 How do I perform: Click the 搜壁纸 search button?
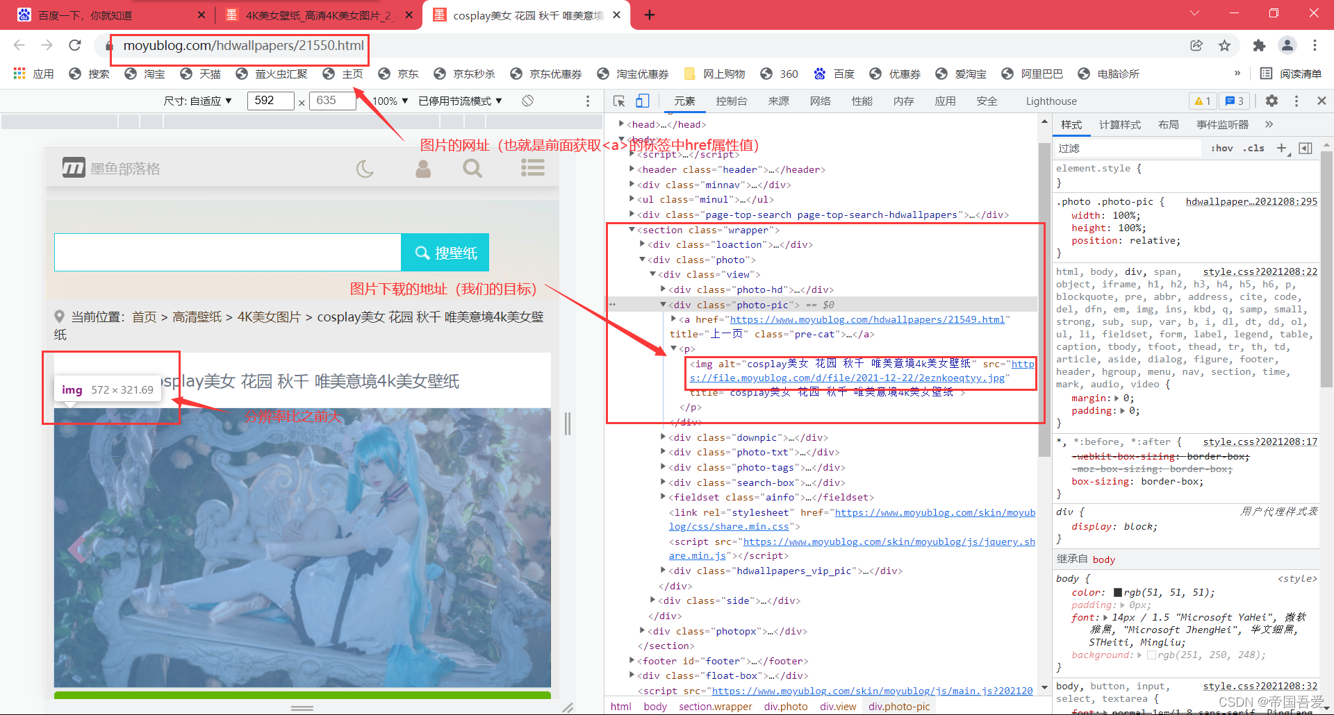click(x=445, y=253)
